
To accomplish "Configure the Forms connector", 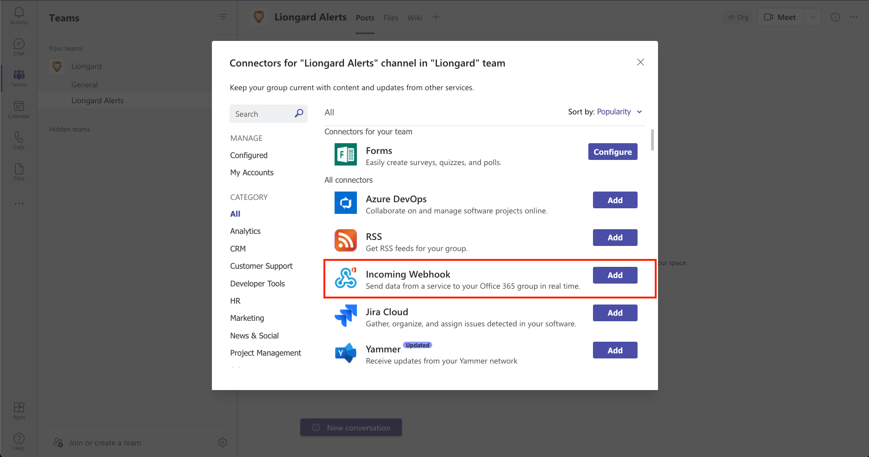I will coord(612,152).
